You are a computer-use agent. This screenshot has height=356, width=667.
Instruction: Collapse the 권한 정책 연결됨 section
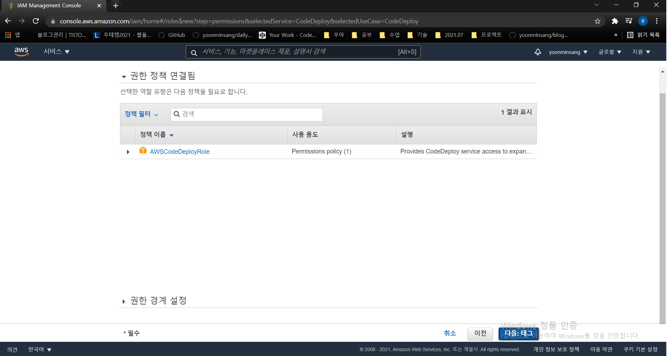124,77
